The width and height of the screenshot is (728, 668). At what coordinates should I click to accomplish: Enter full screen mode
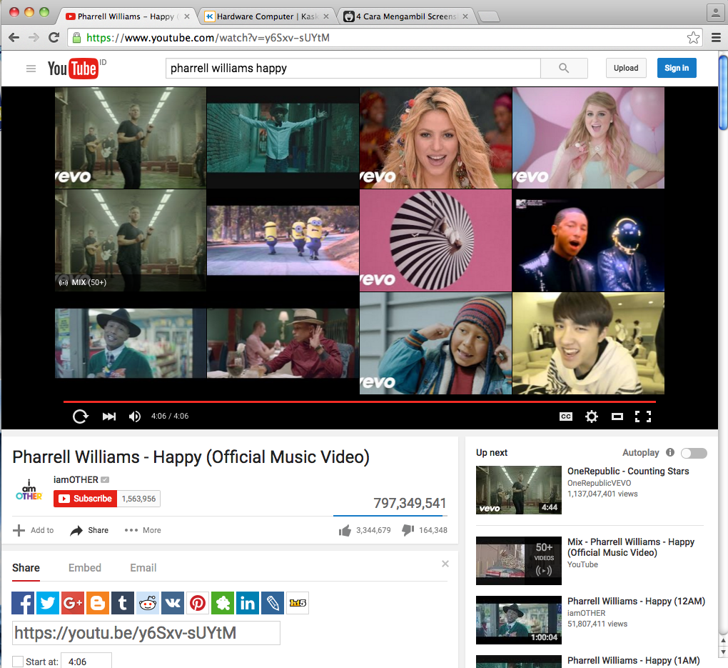643,416
